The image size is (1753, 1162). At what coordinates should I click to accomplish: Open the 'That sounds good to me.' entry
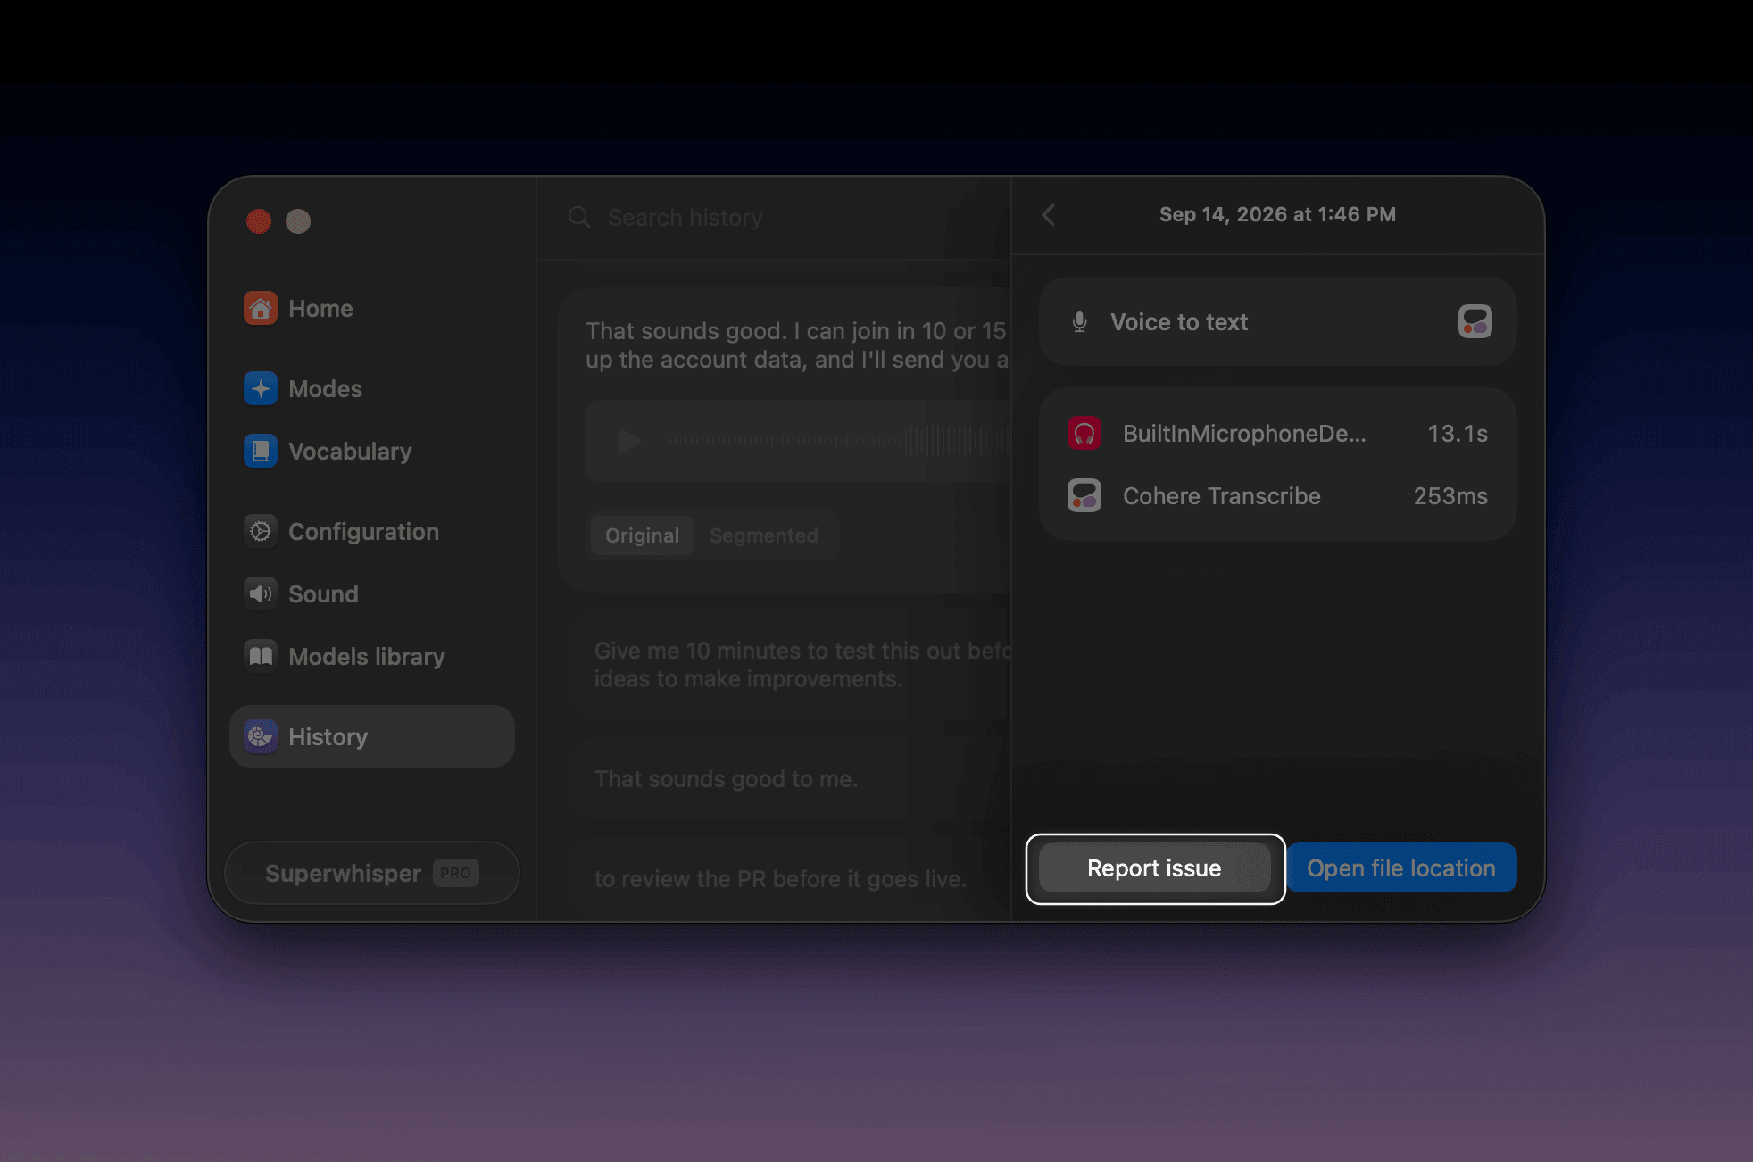tap(790, 779)
